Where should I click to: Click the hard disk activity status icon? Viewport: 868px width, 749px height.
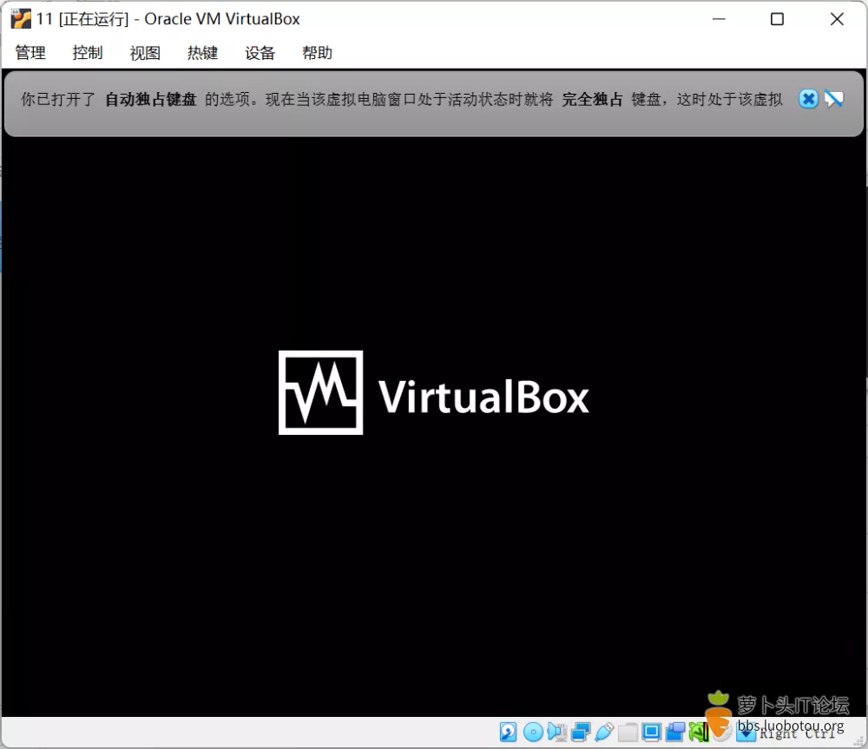[x=508, y=732]
